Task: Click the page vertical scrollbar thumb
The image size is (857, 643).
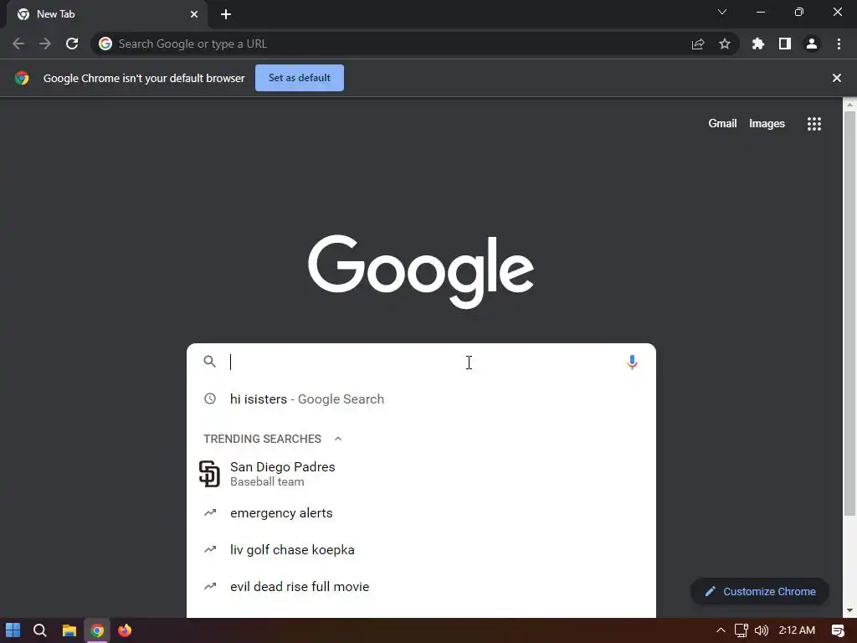Action: [x=849, y=313]
